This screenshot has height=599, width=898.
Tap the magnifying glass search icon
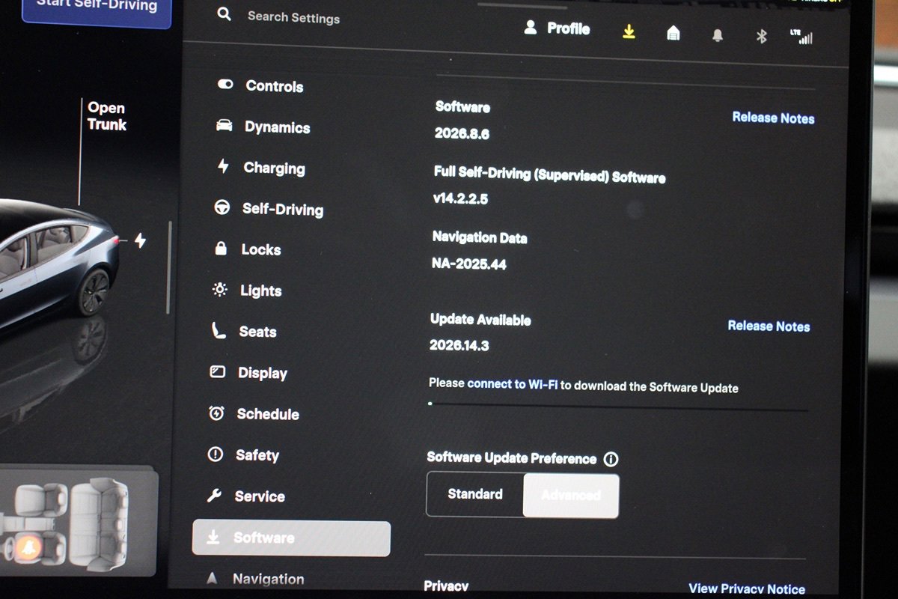(x=224, y=13)
